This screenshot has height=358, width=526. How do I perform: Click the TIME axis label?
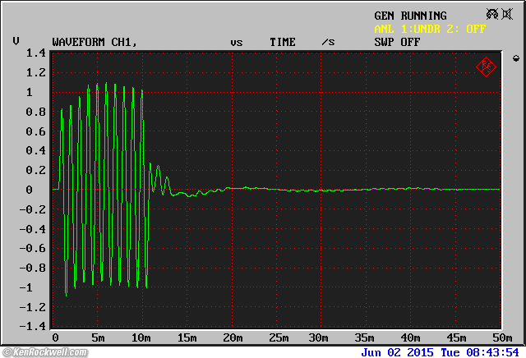[283, 42]
